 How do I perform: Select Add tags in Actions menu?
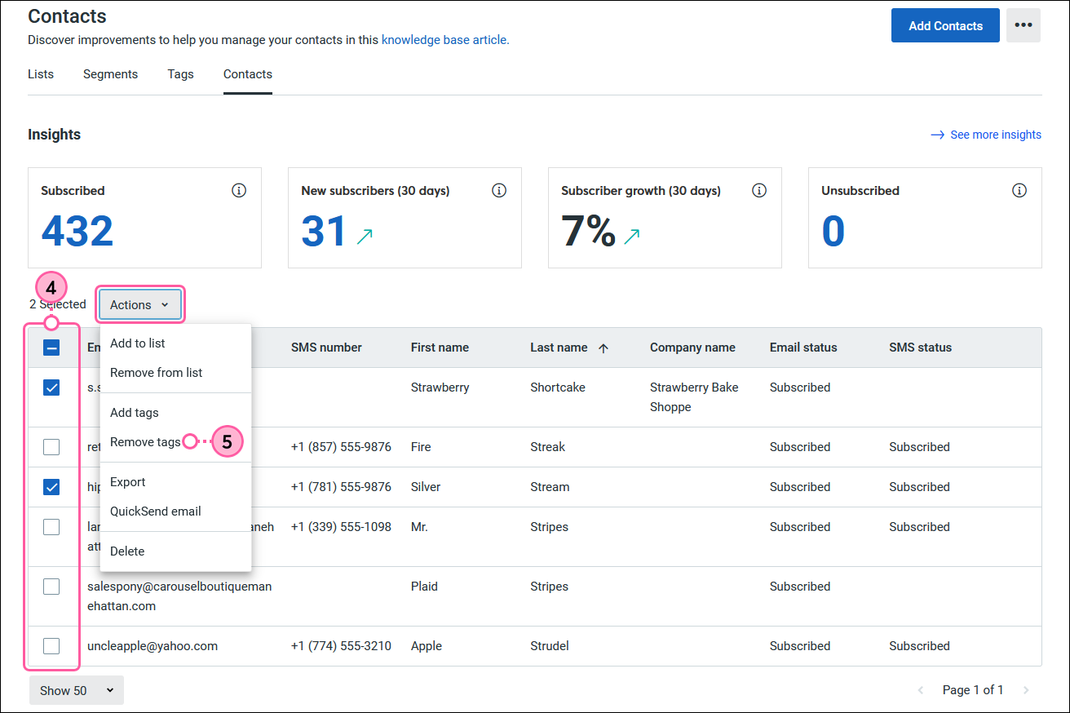(175, 413)
